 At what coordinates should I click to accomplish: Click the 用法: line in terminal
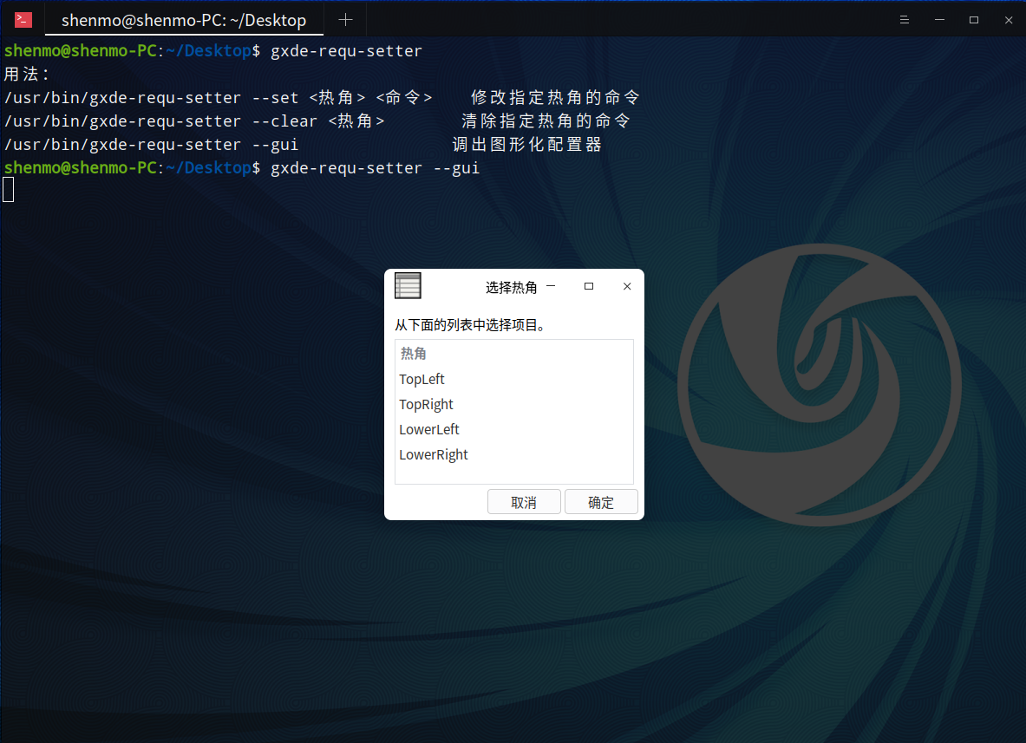point(27,74)
